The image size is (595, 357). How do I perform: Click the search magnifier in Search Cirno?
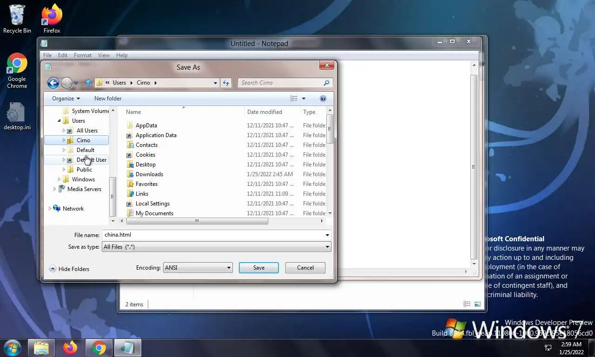[326, 83]
